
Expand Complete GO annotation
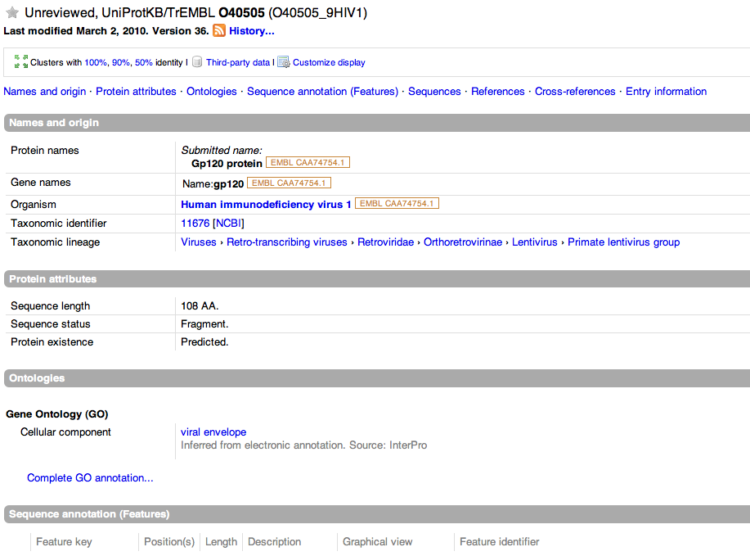pos(90,478)
